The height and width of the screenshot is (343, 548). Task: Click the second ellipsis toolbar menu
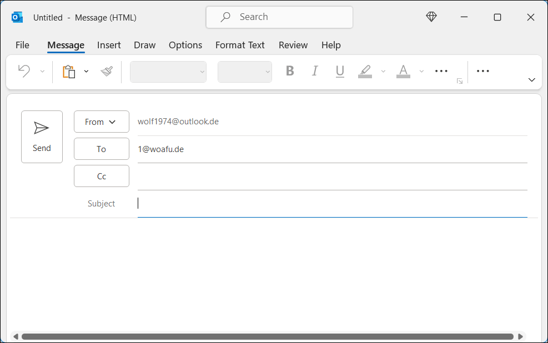(x=482, y=71)
